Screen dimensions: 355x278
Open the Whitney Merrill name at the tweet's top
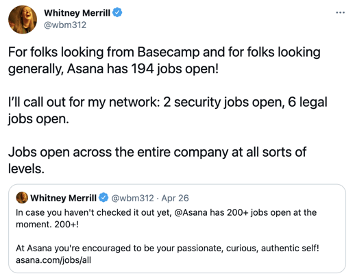tap(77, 13)
